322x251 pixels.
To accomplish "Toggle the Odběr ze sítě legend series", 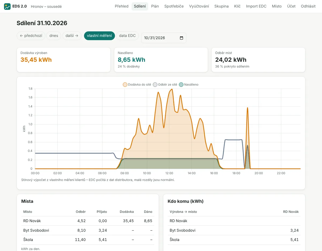I will coord(165,85).
